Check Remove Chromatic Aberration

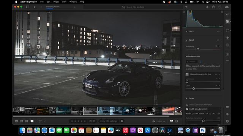coord(187,105)
